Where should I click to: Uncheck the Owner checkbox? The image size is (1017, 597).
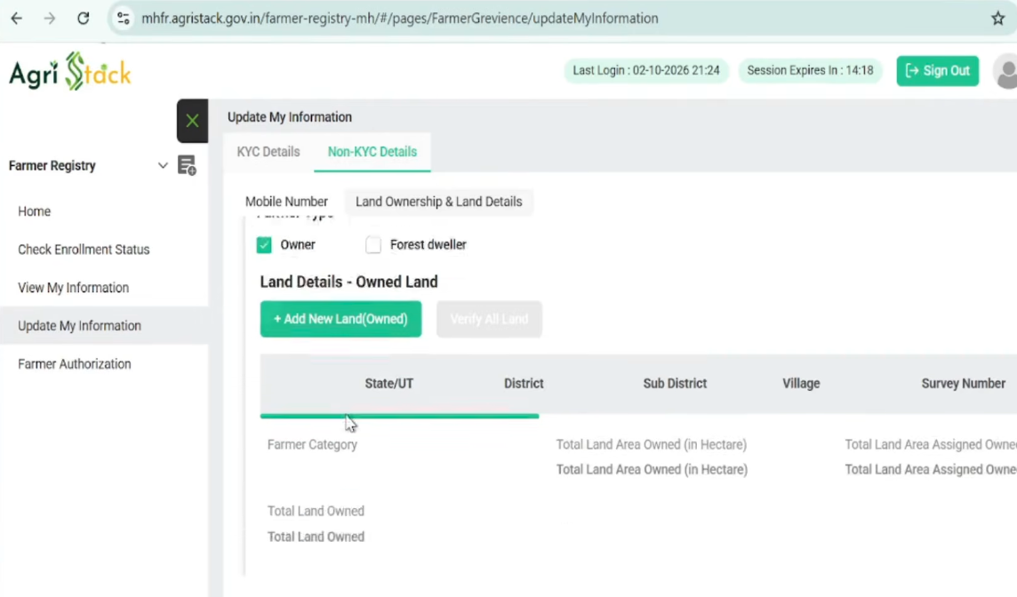pos(264,245)
